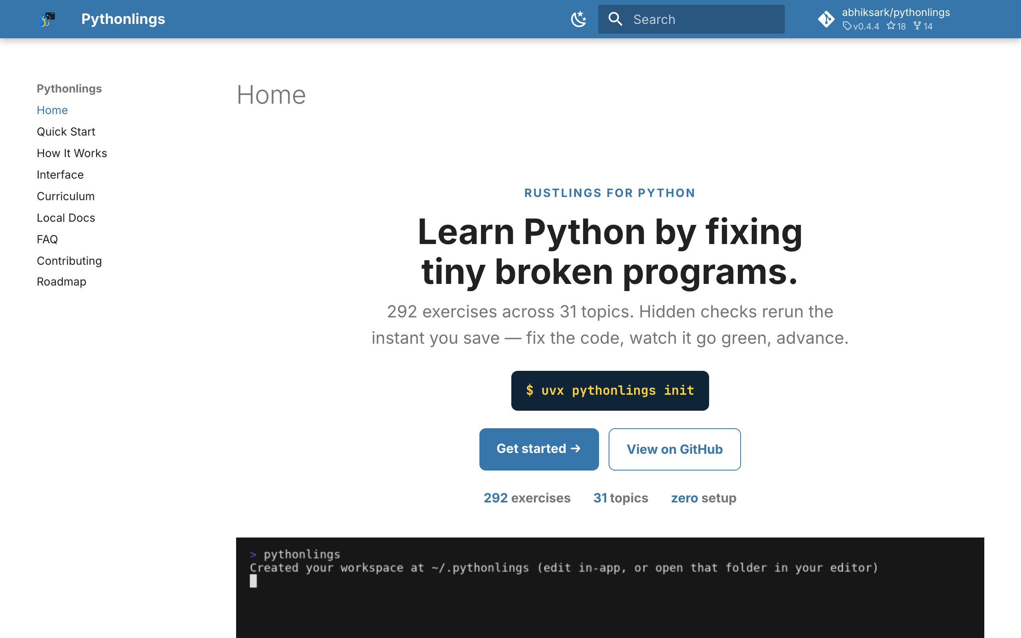The width and height of the screenshot is (1021, 638).
Task: Click the Pythonlings snake logo icon
Action: (x=46, y=20)
